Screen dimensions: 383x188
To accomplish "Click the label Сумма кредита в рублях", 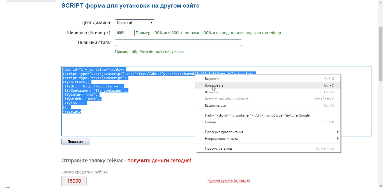I will (x=84, y=172).
